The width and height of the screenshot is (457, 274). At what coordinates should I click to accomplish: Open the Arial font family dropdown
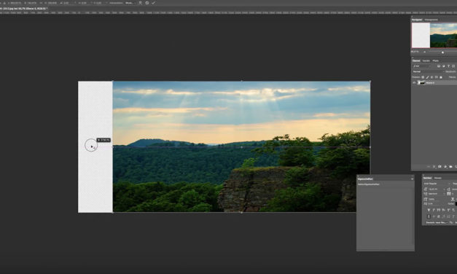436,184
